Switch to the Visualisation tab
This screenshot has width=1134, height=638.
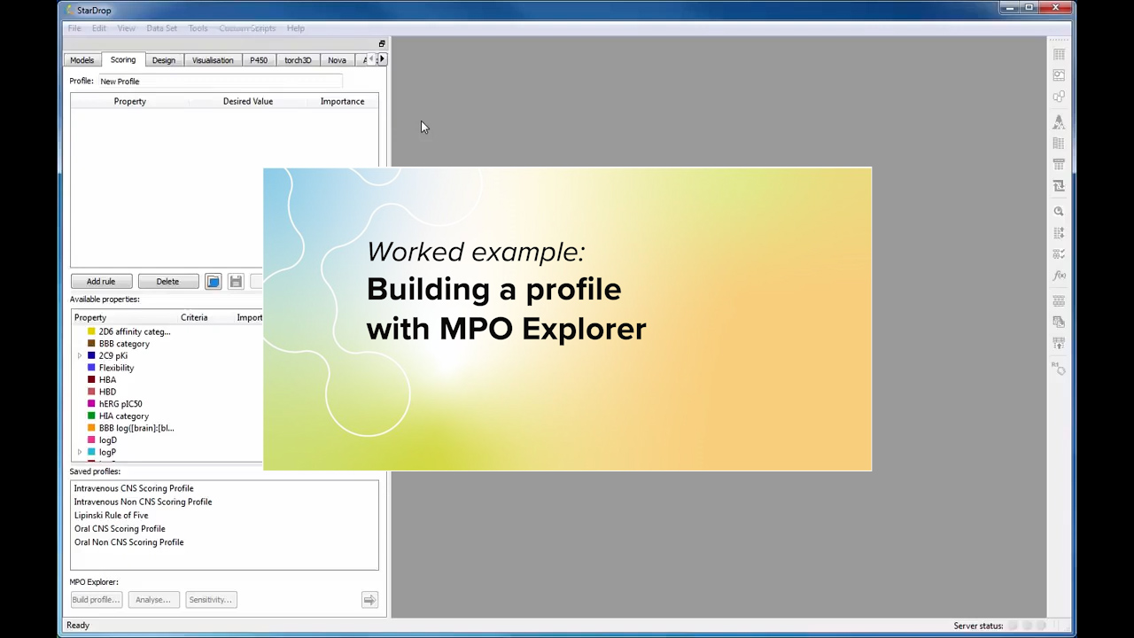tap(213, 59)
